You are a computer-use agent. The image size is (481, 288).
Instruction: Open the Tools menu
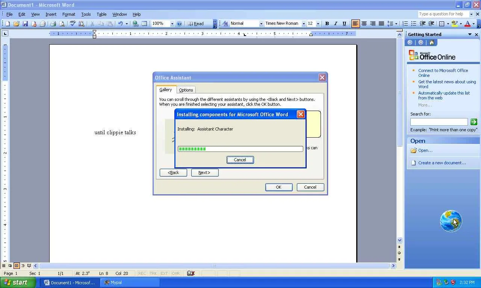point(86,14)
